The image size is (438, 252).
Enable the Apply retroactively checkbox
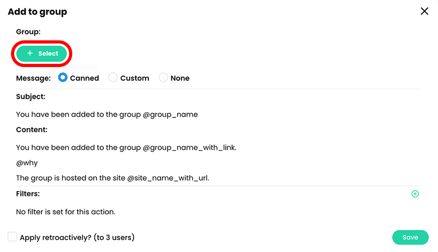pyautogui.click(x=13, y=237)
